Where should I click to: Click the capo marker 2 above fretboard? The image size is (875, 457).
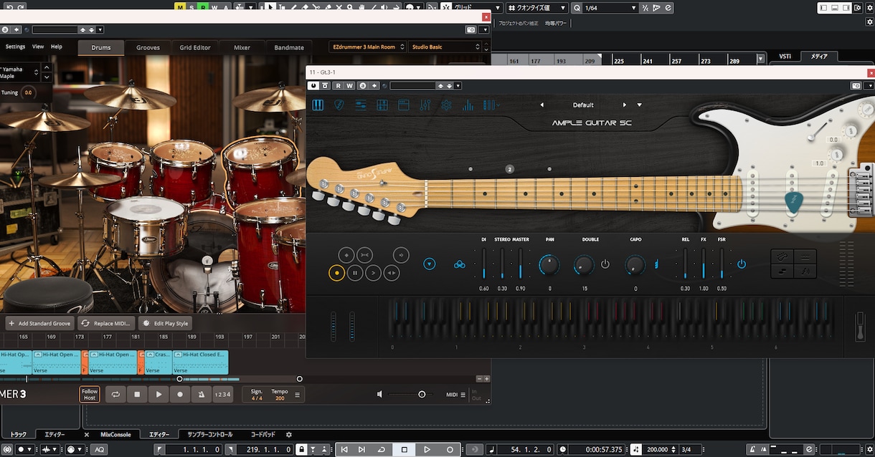[509, 169]
